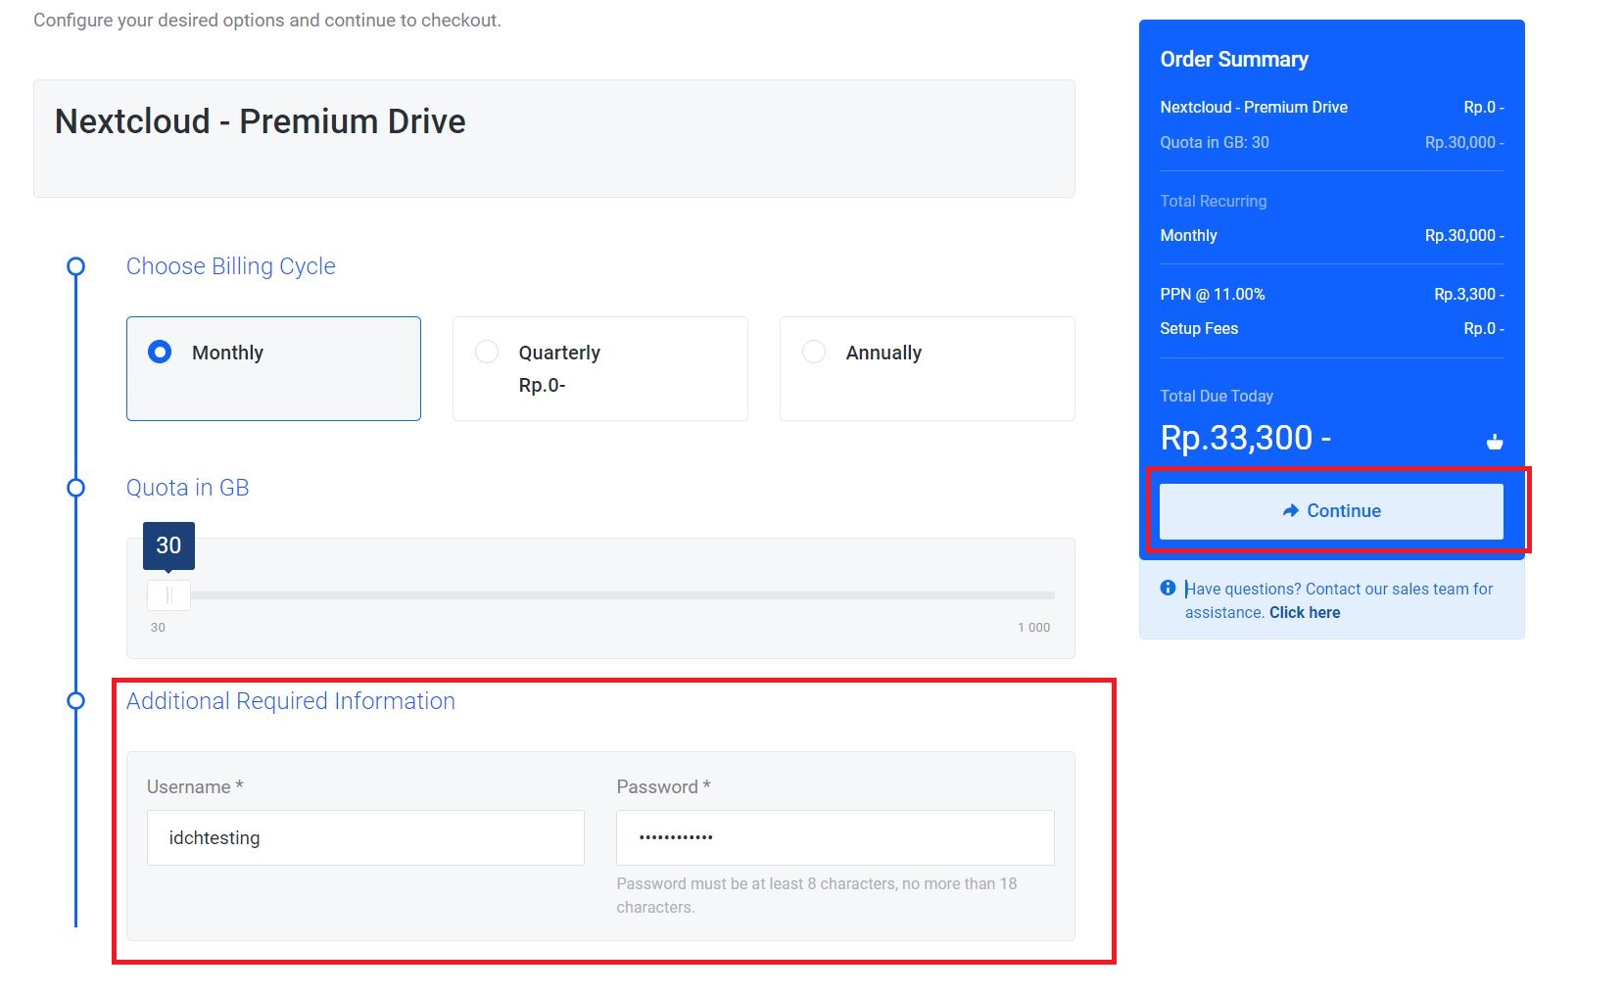Viewport: 1624px width, 994px height.
Task: Click the shopping basket icon near Total Due Today
Action: (x=1495, y=441)
